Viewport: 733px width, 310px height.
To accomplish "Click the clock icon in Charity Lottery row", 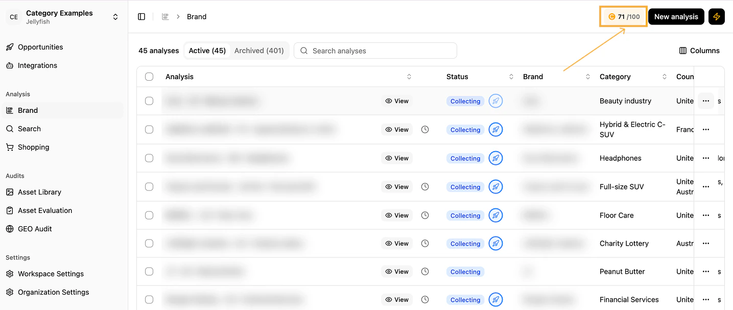I will point(425,244).
